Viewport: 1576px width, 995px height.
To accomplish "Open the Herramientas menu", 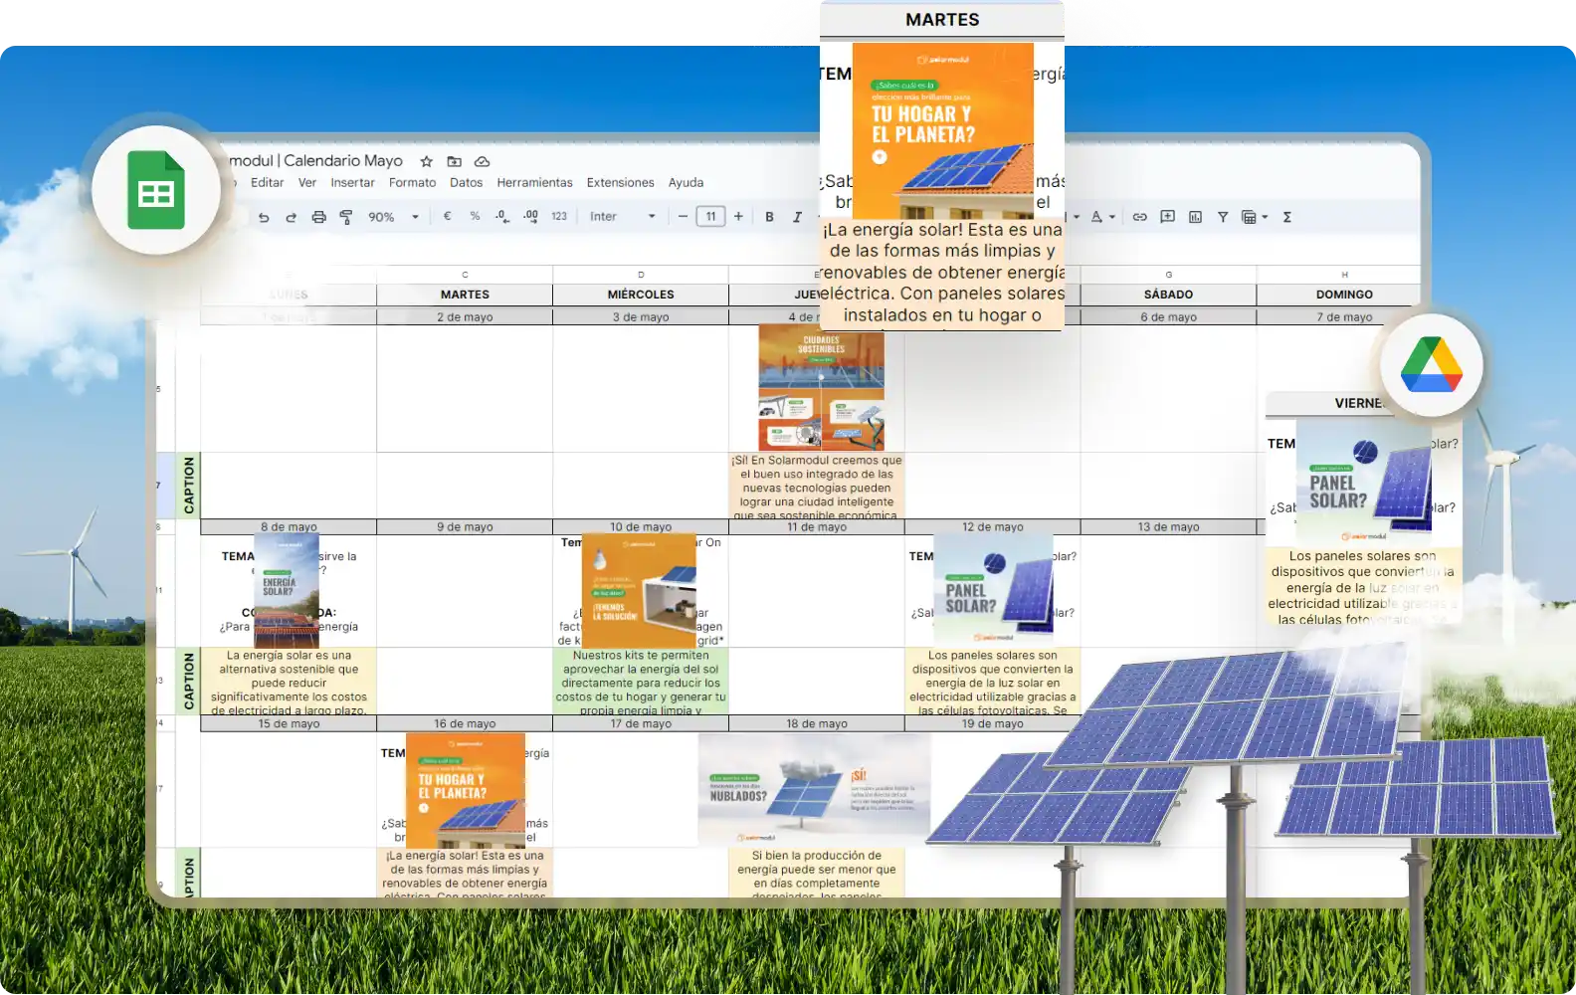I will 534,183.
